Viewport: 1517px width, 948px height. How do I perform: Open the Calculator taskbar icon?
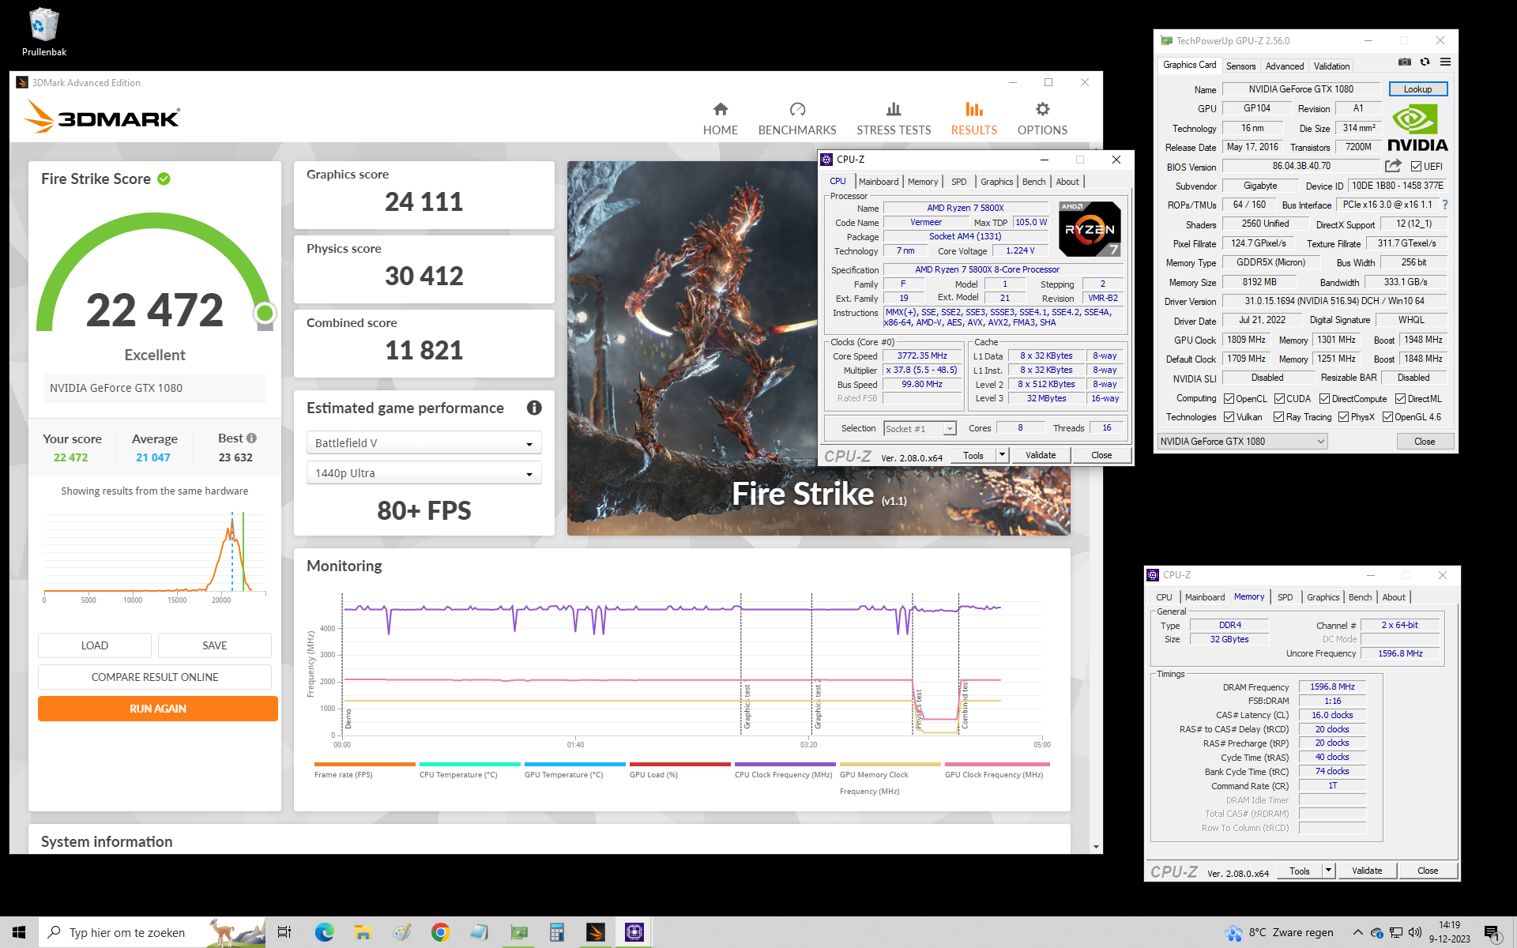coord(557,932)
